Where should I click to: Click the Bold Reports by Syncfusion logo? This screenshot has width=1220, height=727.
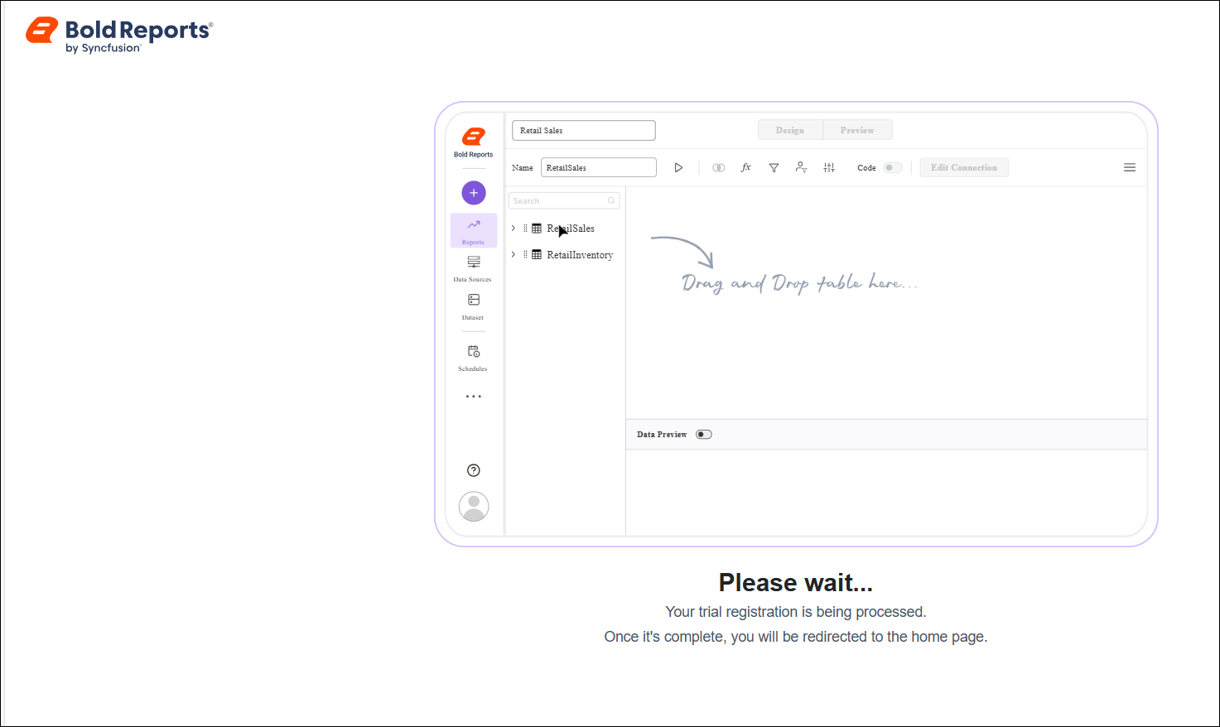(119, 35)
